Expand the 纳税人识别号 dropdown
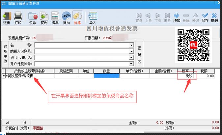Image resolution: width=222 pixels, height=135 pixels. [131, 51]
